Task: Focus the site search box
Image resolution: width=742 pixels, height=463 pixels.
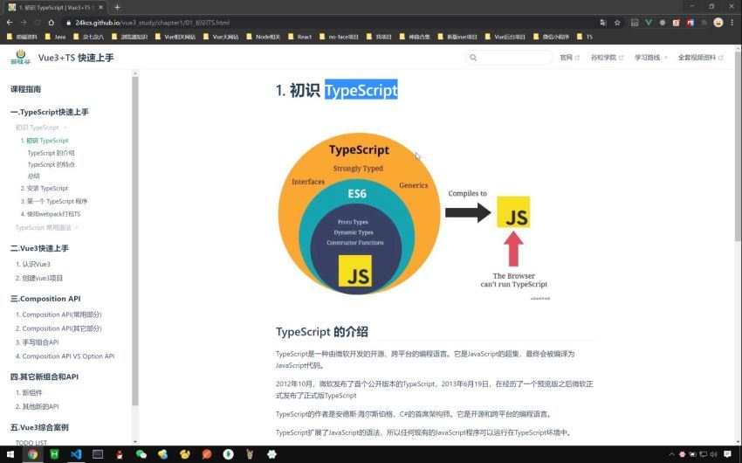Action: click(509, 58)
